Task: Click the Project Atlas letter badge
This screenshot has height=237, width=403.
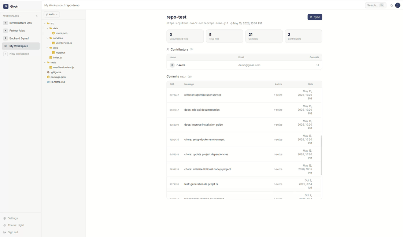Action: click(5, 31)
